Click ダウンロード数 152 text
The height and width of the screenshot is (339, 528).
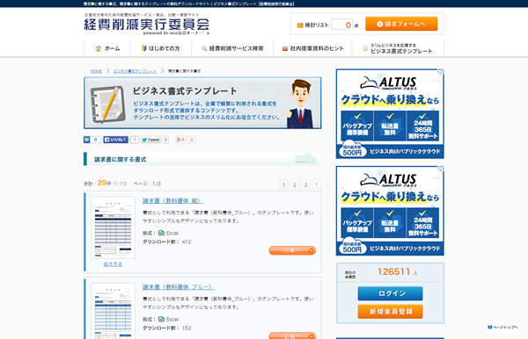(x=166, y=328)
